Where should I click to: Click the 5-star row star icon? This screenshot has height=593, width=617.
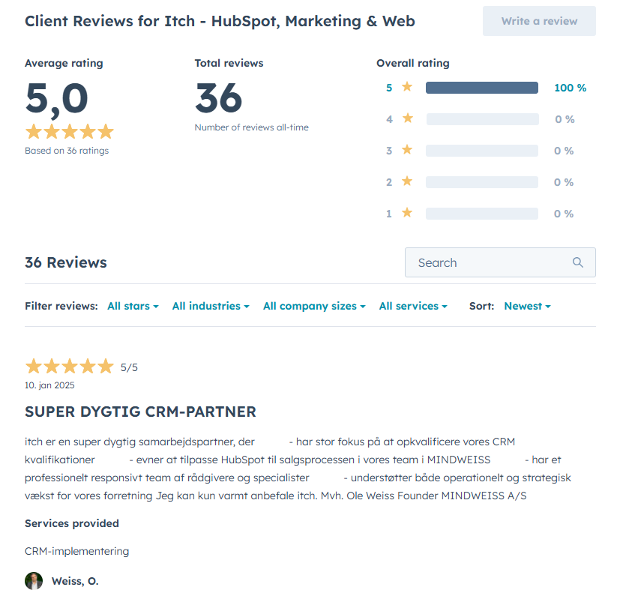[x=407, y=87]
